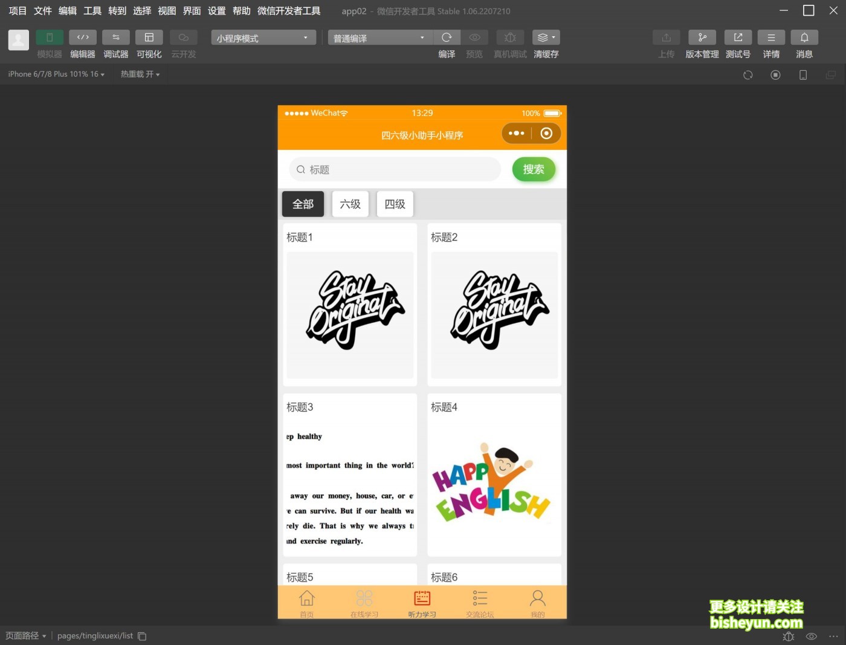
Task: Open the clear cache layers dropdown
Action: [x=546, y=37]
